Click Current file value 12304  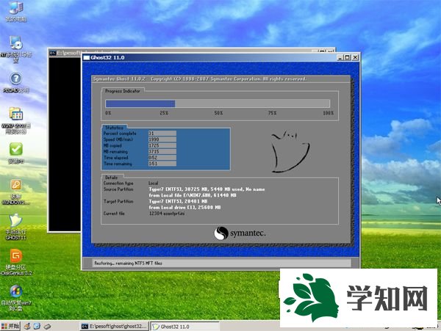coord(167,214)
